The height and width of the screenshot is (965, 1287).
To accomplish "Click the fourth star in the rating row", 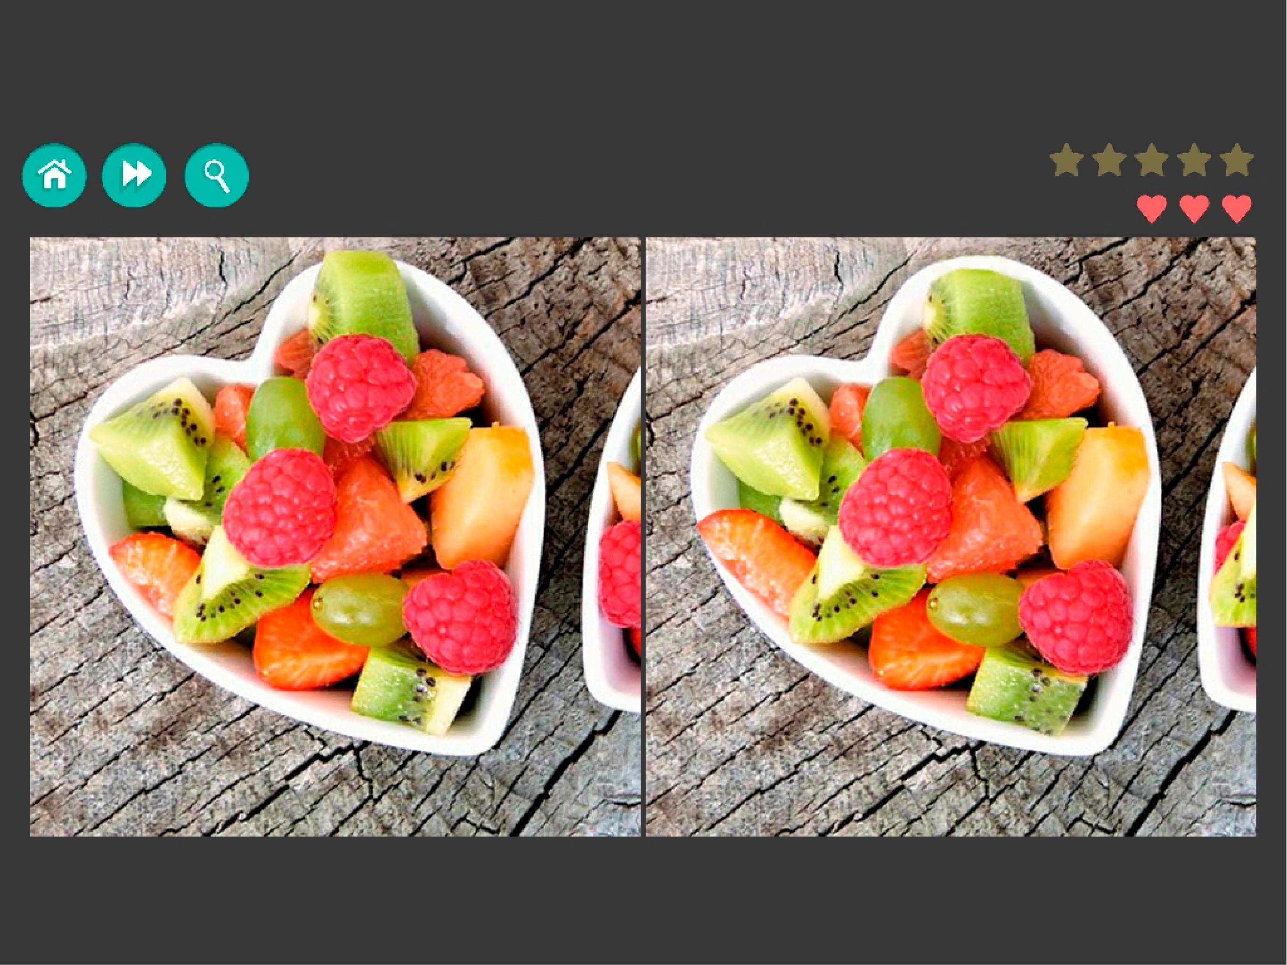I will click(x=1195, y=159).
